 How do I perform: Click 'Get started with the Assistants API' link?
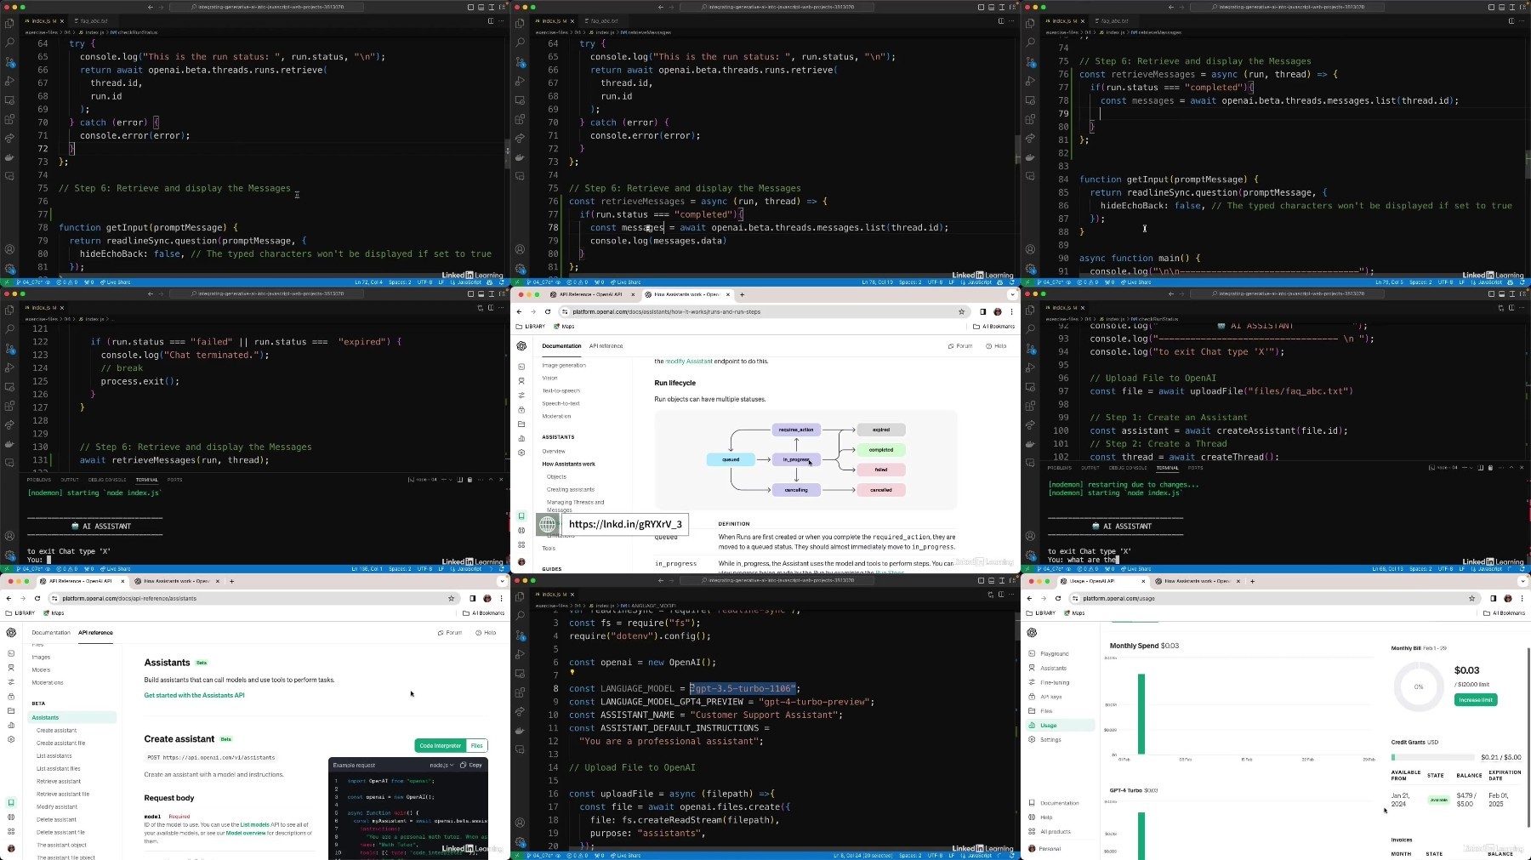coord(194,695)
